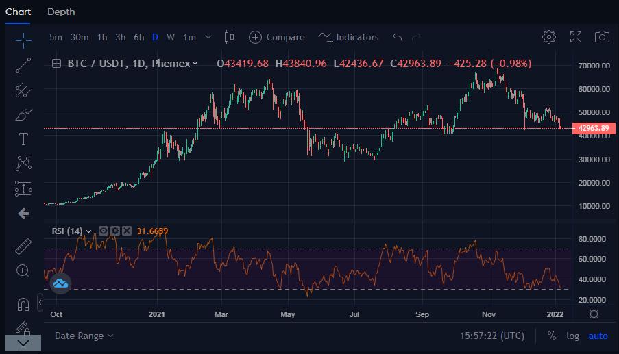Open the candlestick chart style selector
Image resolution: width=619 pixels, height=354 pixels.
click(x=229, y=37)
